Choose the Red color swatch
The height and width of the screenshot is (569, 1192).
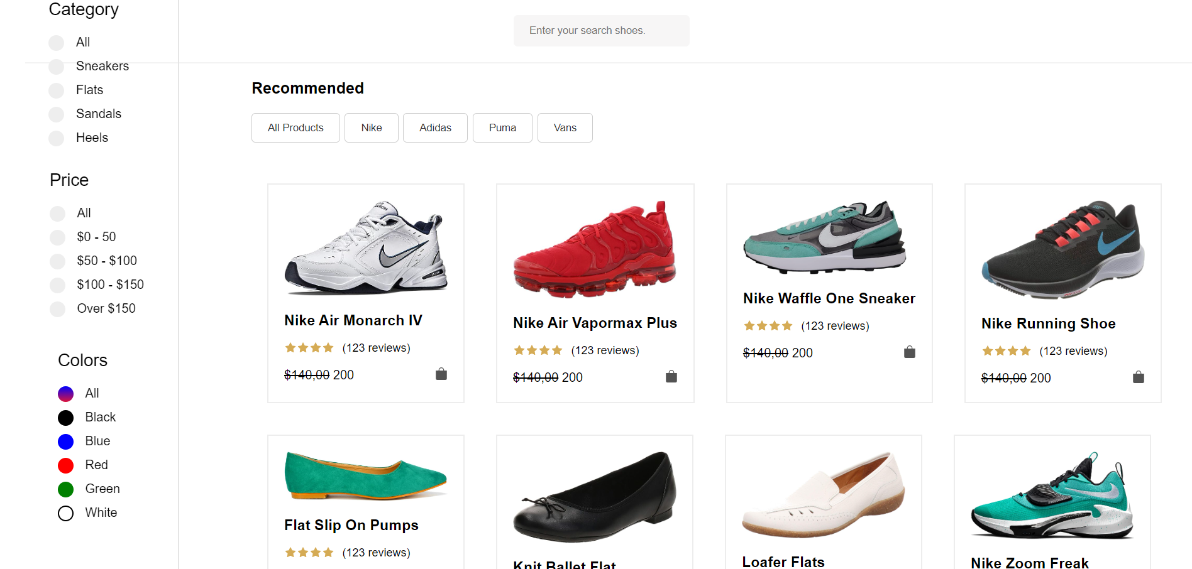click(66, 465)
